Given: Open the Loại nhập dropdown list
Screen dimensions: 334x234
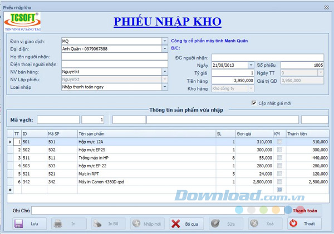Looking at the screenshot, I should tap(165, 87).
